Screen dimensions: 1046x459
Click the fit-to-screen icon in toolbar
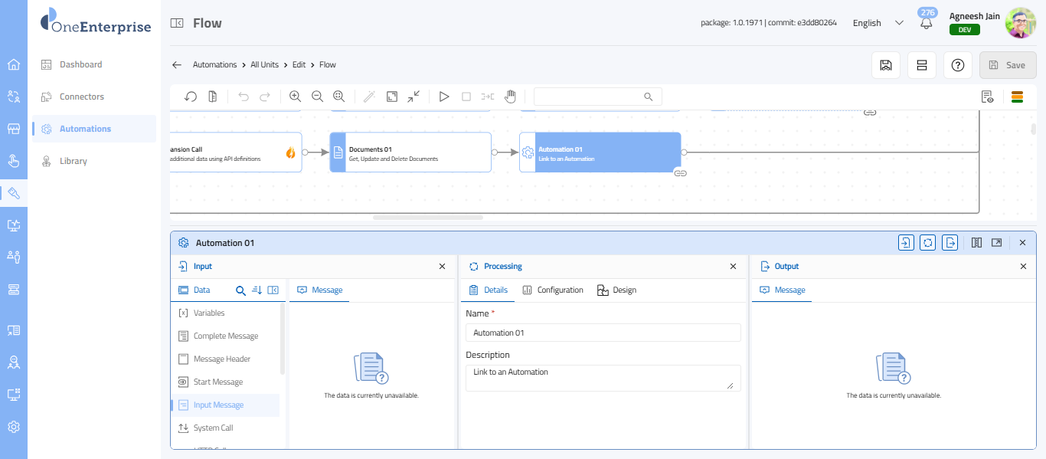coord(392,97)
